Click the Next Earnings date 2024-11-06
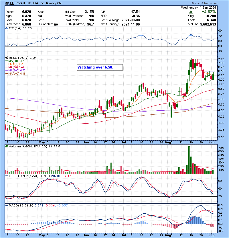The height and width of the screenshot is (238, 229). point(131,24)
